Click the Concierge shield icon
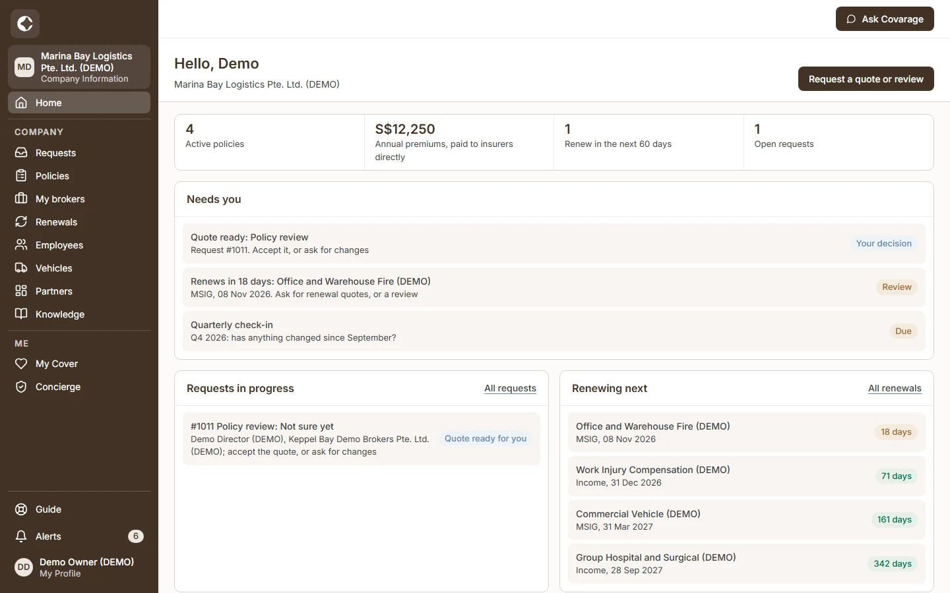This screenshot has height=593, width=950. tap(21, 387)
